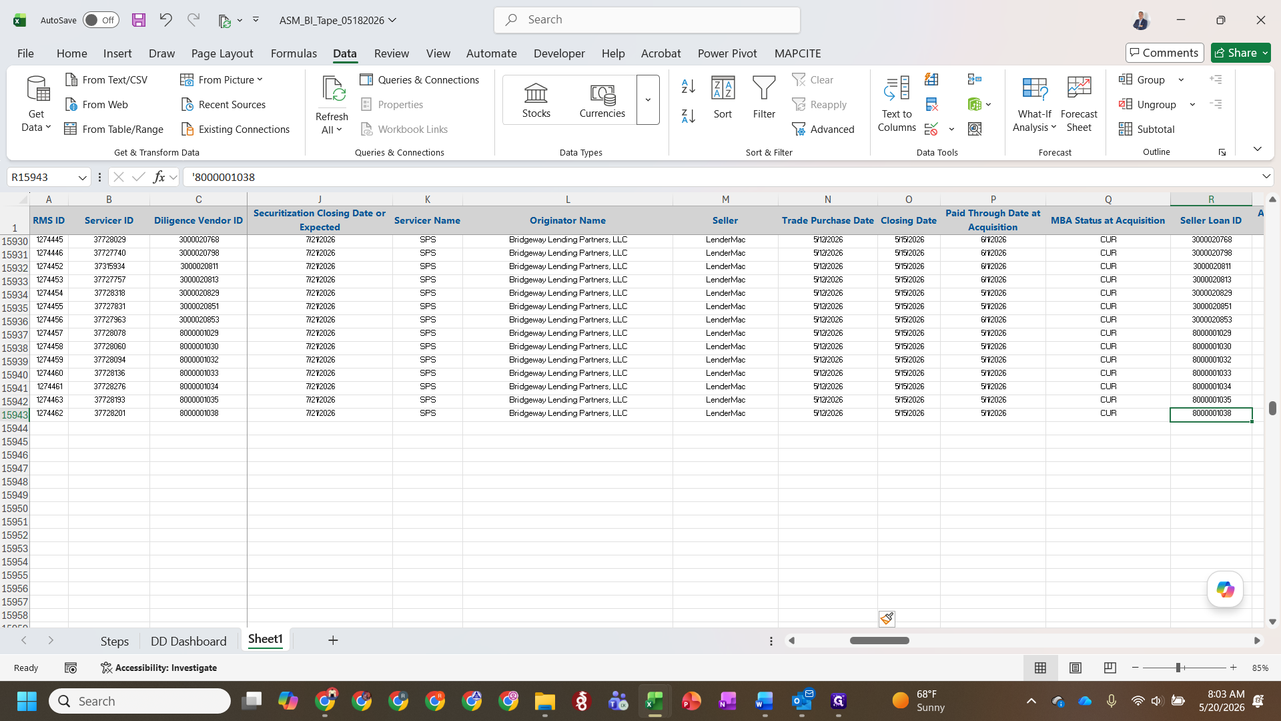Switch to the Review tab

pos(392,53)
